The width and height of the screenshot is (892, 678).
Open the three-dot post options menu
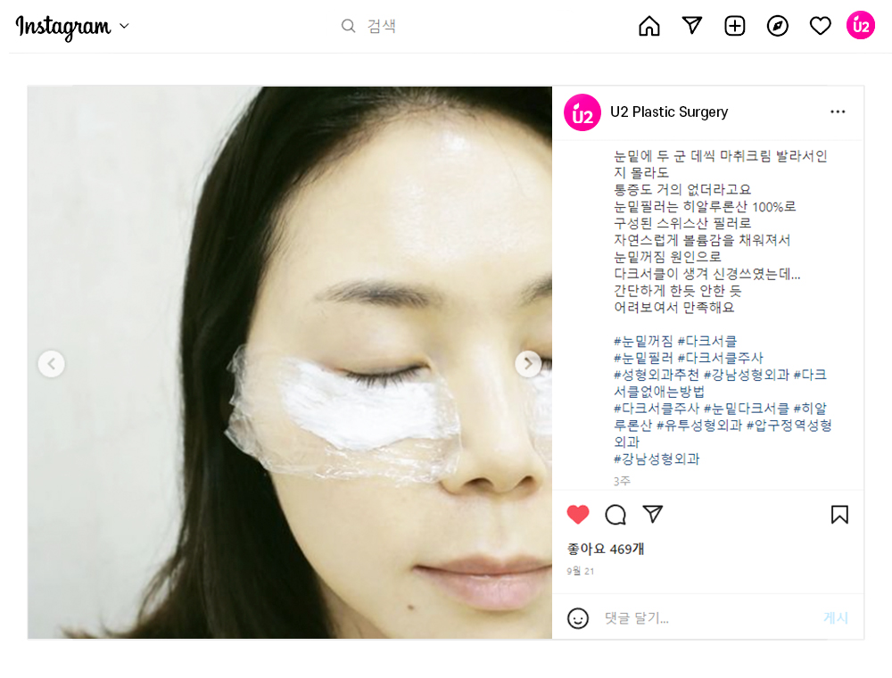point(838,112)
